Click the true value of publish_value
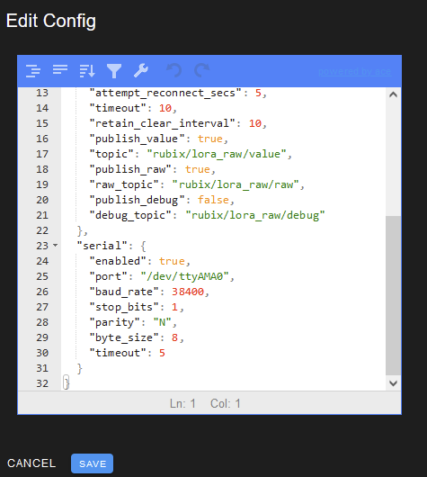This screenshot has width=427, height=477. [210, 139]
